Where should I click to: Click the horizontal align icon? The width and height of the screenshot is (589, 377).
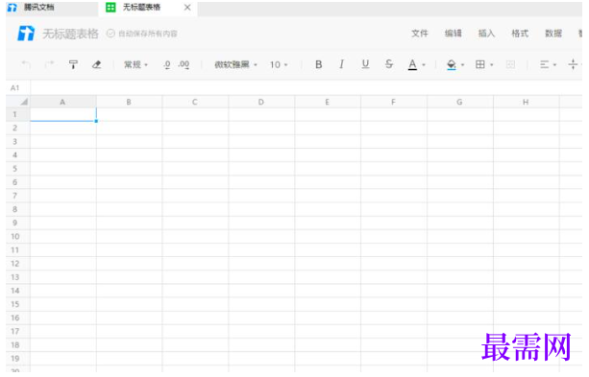[544, 64]
